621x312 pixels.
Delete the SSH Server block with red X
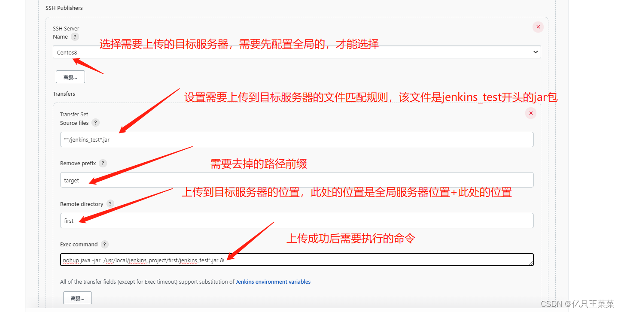[x=538, y=27]
